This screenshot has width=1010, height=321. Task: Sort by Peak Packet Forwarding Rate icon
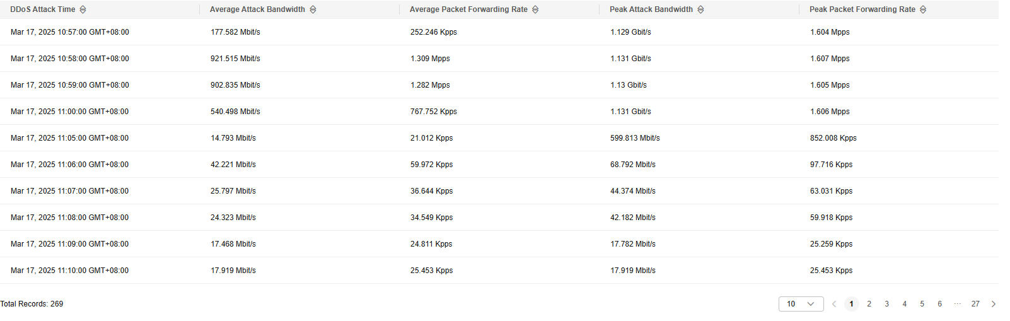coord(923,9)
